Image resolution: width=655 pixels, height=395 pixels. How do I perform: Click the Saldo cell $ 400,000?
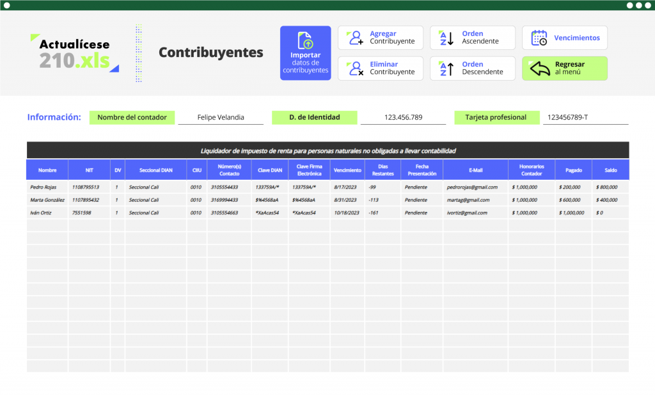click(611, 200)
